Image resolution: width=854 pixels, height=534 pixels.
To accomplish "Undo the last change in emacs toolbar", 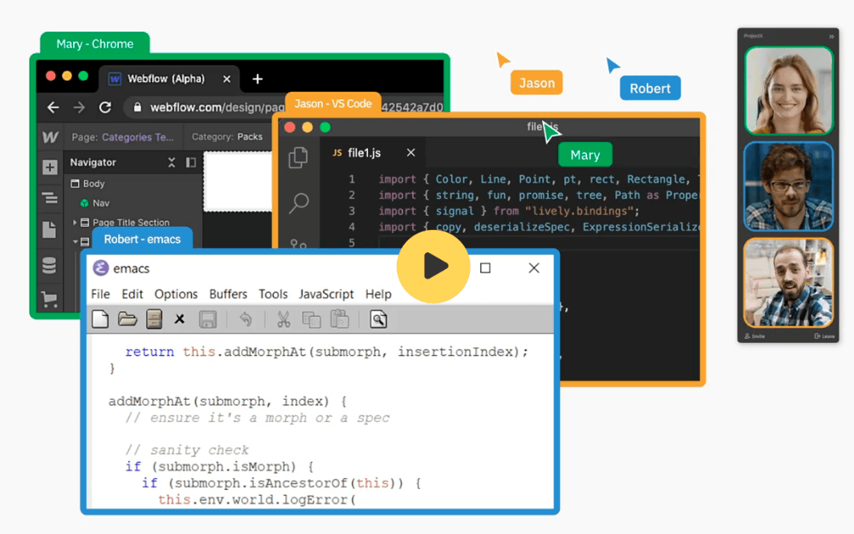I will (246, 319).
